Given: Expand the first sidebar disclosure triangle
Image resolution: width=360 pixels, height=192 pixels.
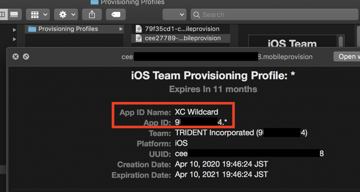Looking at the screenshot, I should 14,30.
